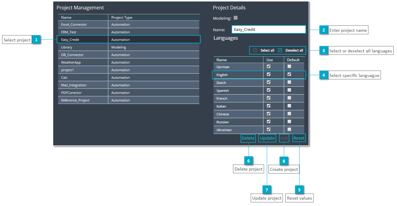Focus the project Name input field
The width and height of the screenshot is (397, 206).
(269, 29)
